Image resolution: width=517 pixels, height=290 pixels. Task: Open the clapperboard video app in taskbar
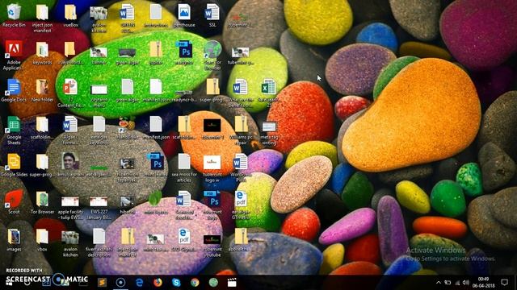(x=232, y=283)
